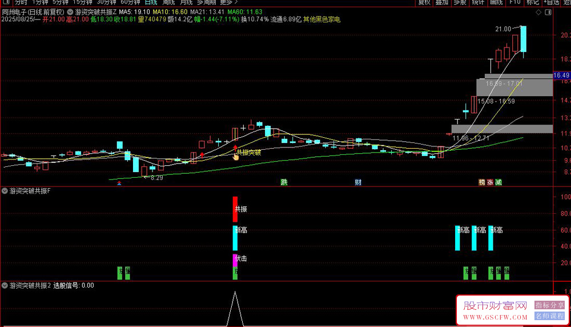571x327 pixels.
Task: Select the 5分钟 period tab
Action: click(61, 2)
